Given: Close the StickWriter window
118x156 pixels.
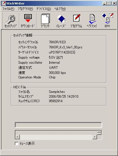Looking at the screenshot, I should coord(114,3).
